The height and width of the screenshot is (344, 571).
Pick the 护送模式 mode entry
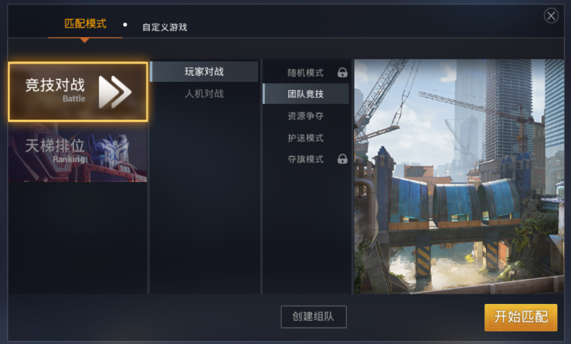click(x=306, y=138)
